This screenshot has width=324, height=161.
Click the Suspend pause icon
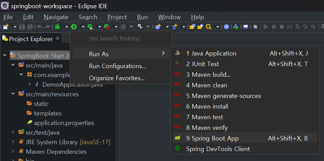pos(274,27)
